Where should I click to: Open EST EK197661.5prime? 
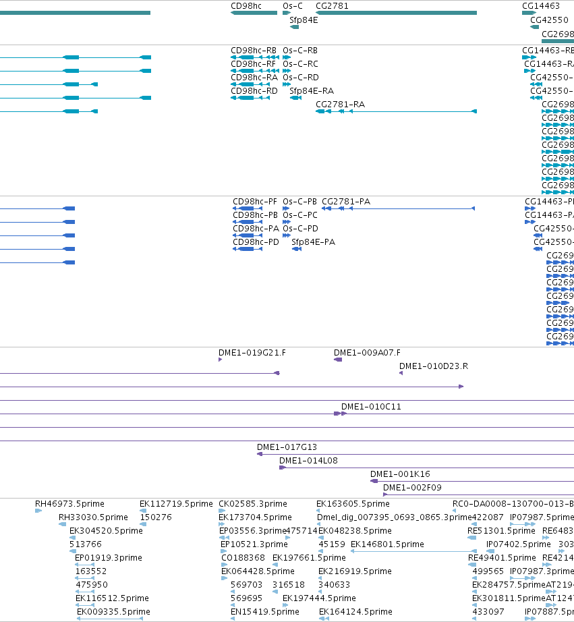[x=309, y=558]
